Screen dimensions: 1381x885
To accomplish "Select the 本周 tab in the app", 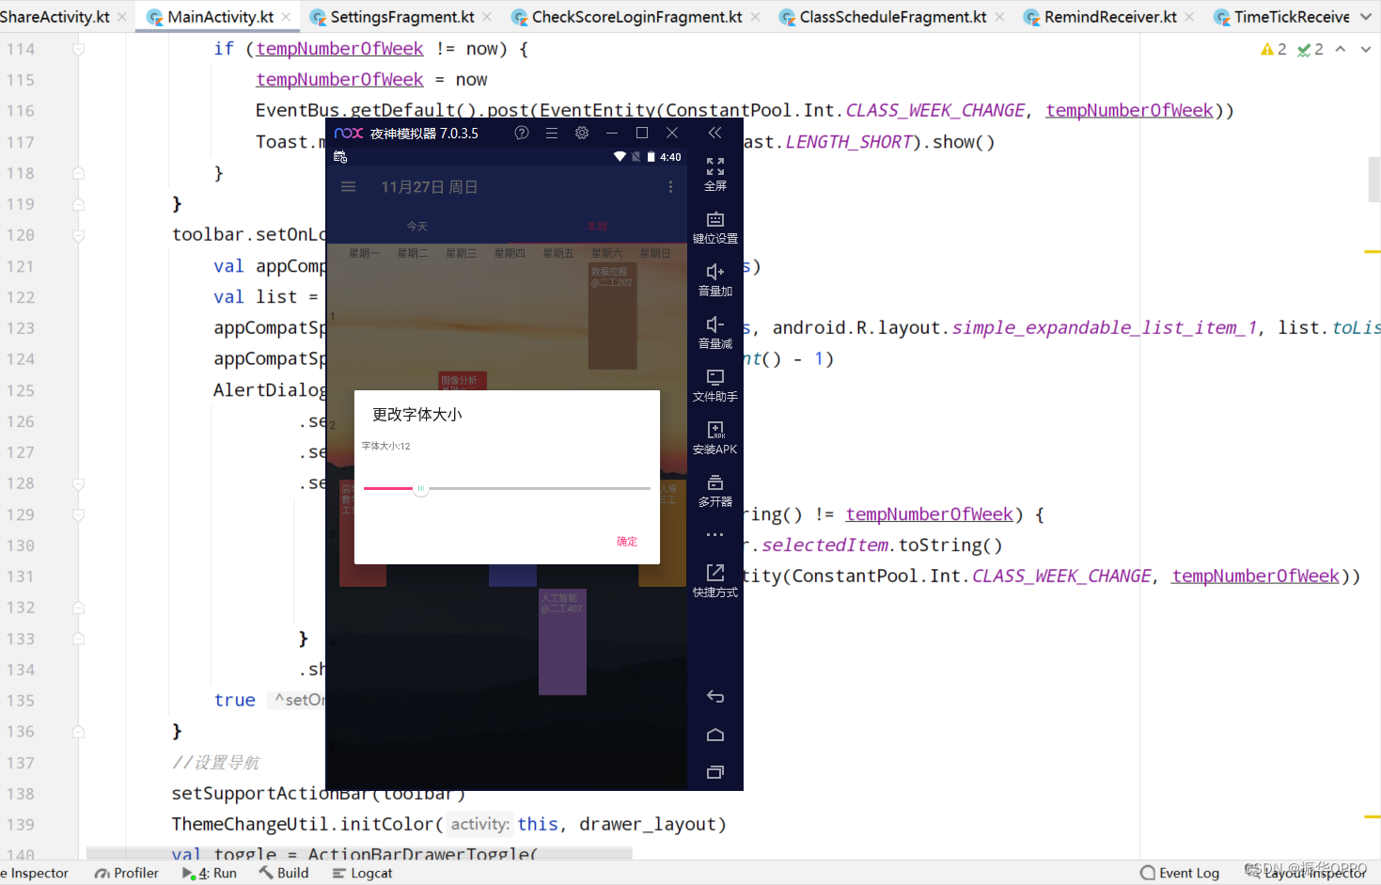I will [x=597, y=227].
